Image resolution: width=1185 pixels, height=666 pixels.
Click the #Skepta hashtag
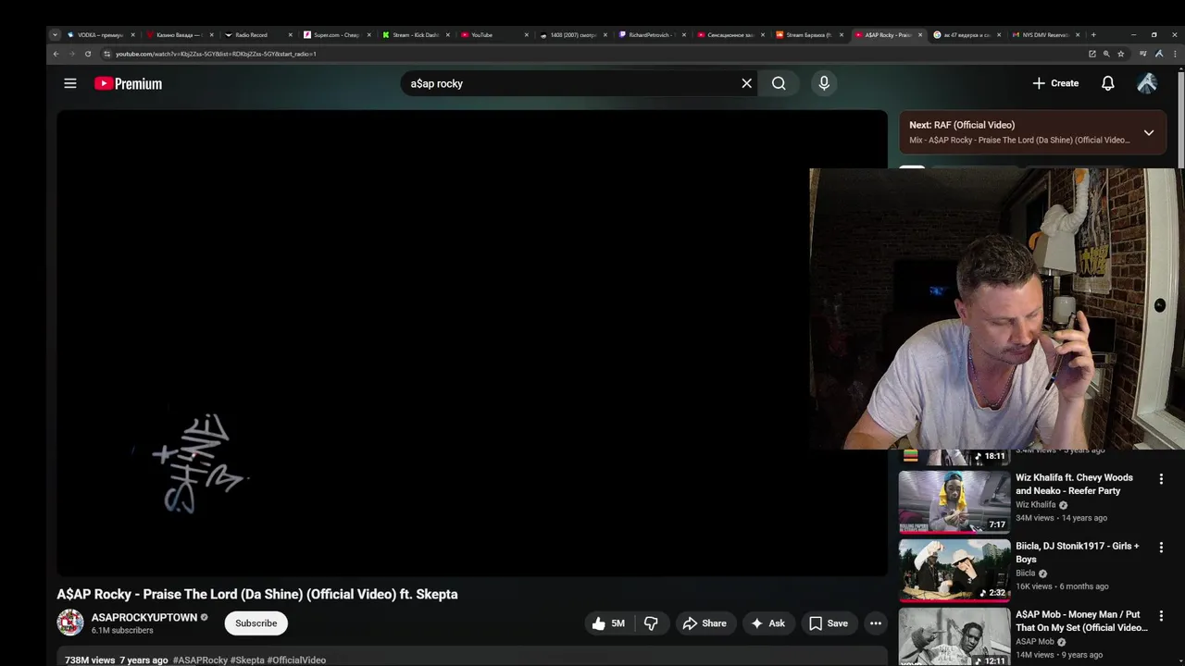coord(247,660)
